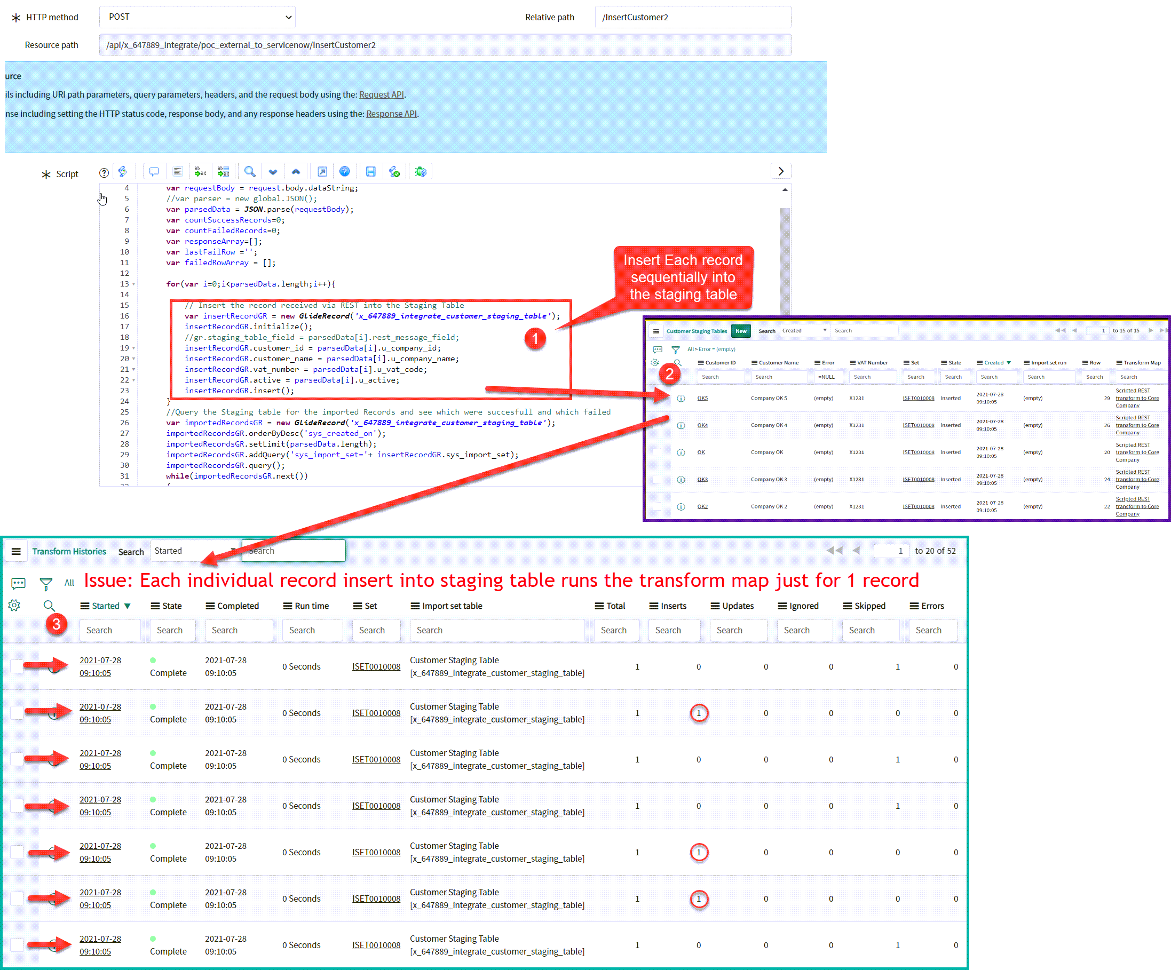The width and height of the screenshot is (1171, 970).
Task: Open the script debugger bug icon
Action: (421, 172)
